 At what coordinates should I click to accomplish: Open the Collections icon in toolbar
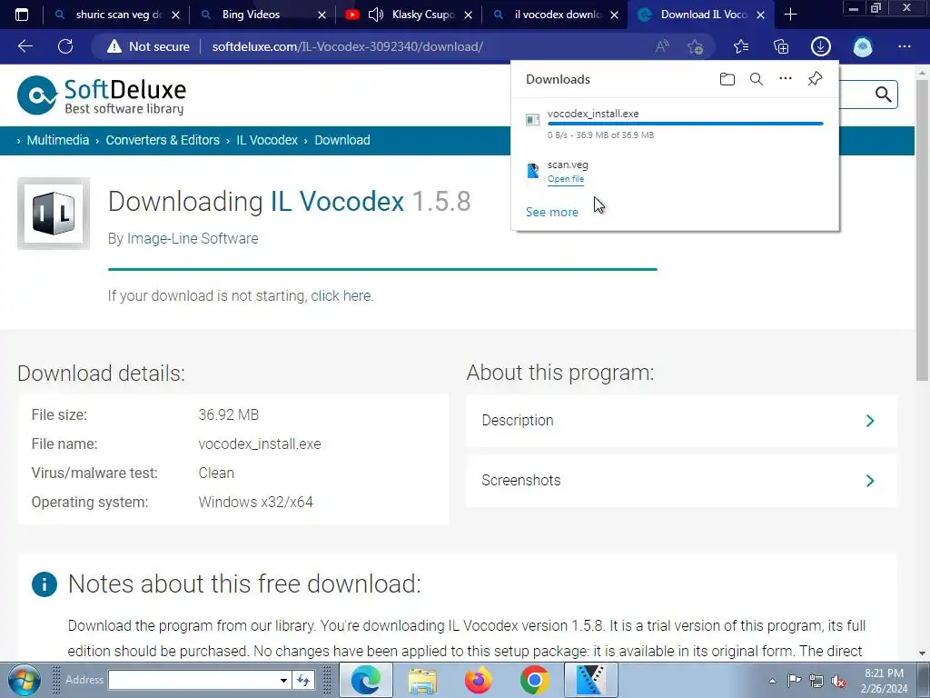click(x=781, y=46)
